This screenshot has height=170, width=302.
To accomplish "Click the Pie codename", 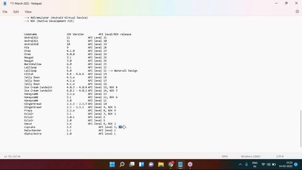I will click(26, 47).
